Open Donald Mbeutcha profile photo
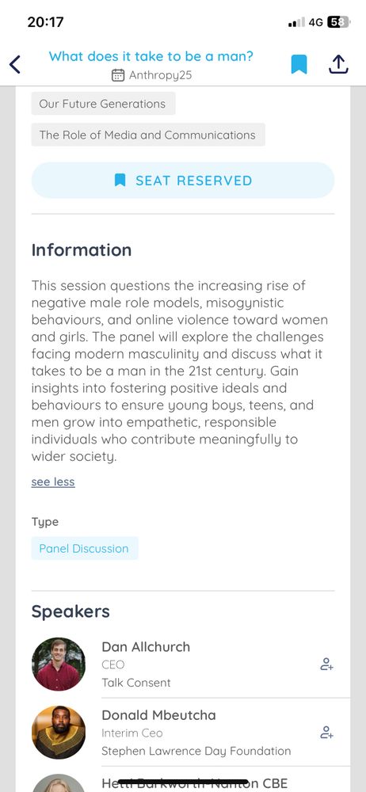Screen dimensions: 366x792 tap(59, 733)
